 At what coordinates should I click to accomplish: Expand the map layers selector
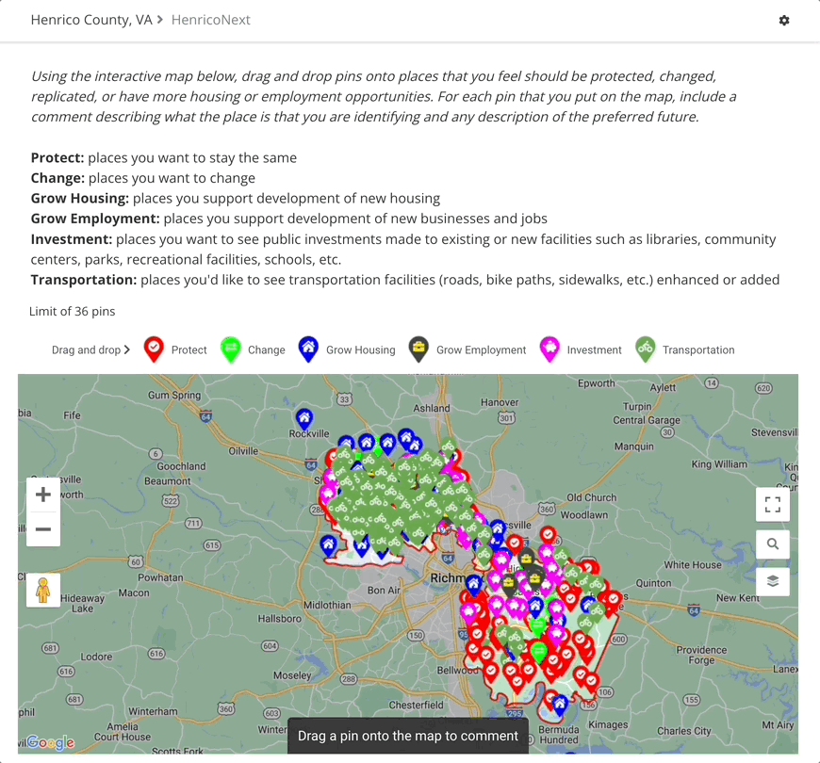[773, 581]
